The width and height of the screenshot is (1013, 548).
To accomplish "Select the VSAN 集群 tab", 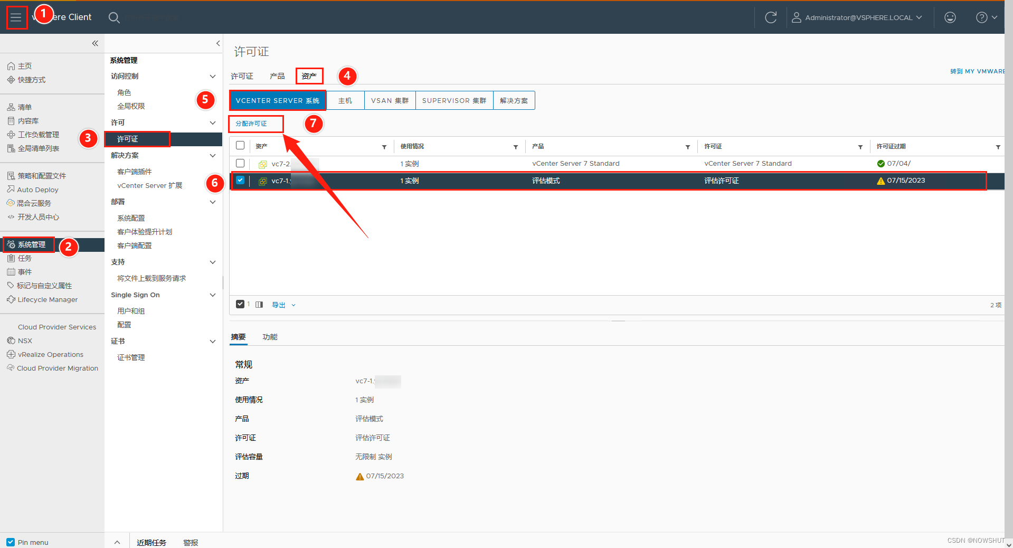I will (x=390, y=100).
